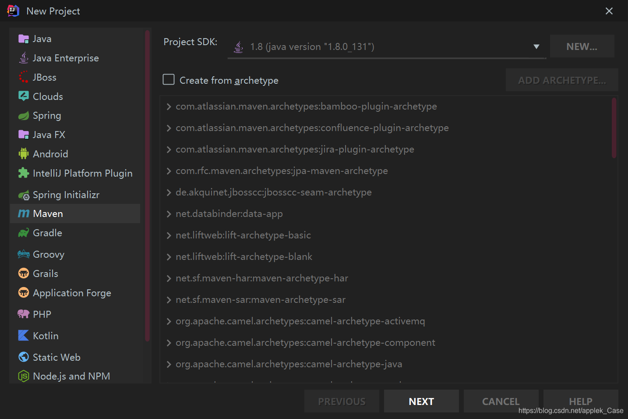Expand net.databinder:data-app node
Image resolution: width=628 pixels, height=419 pixels.
169,214
